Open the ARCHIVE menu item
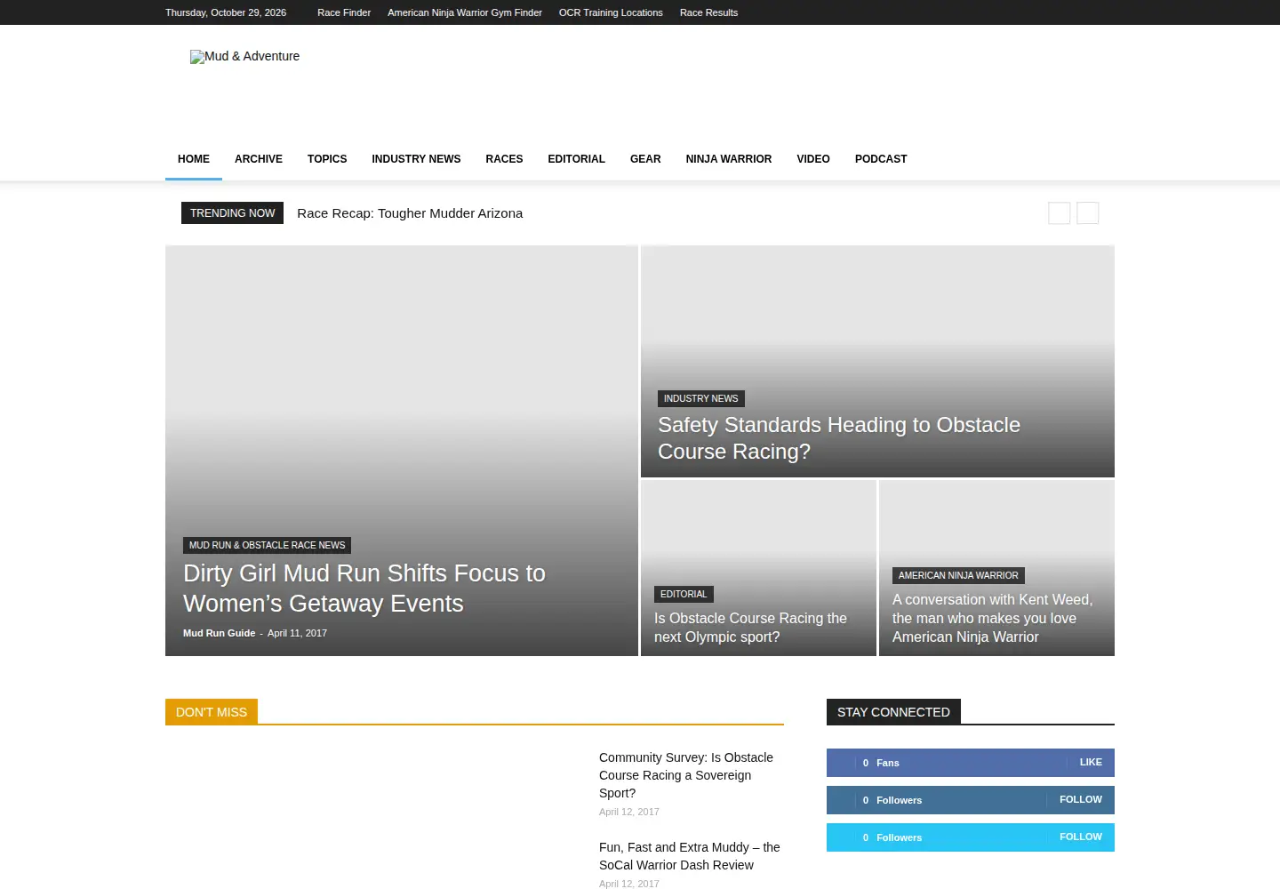This screenshot has height=889, width=1280. tap(259, 159)
